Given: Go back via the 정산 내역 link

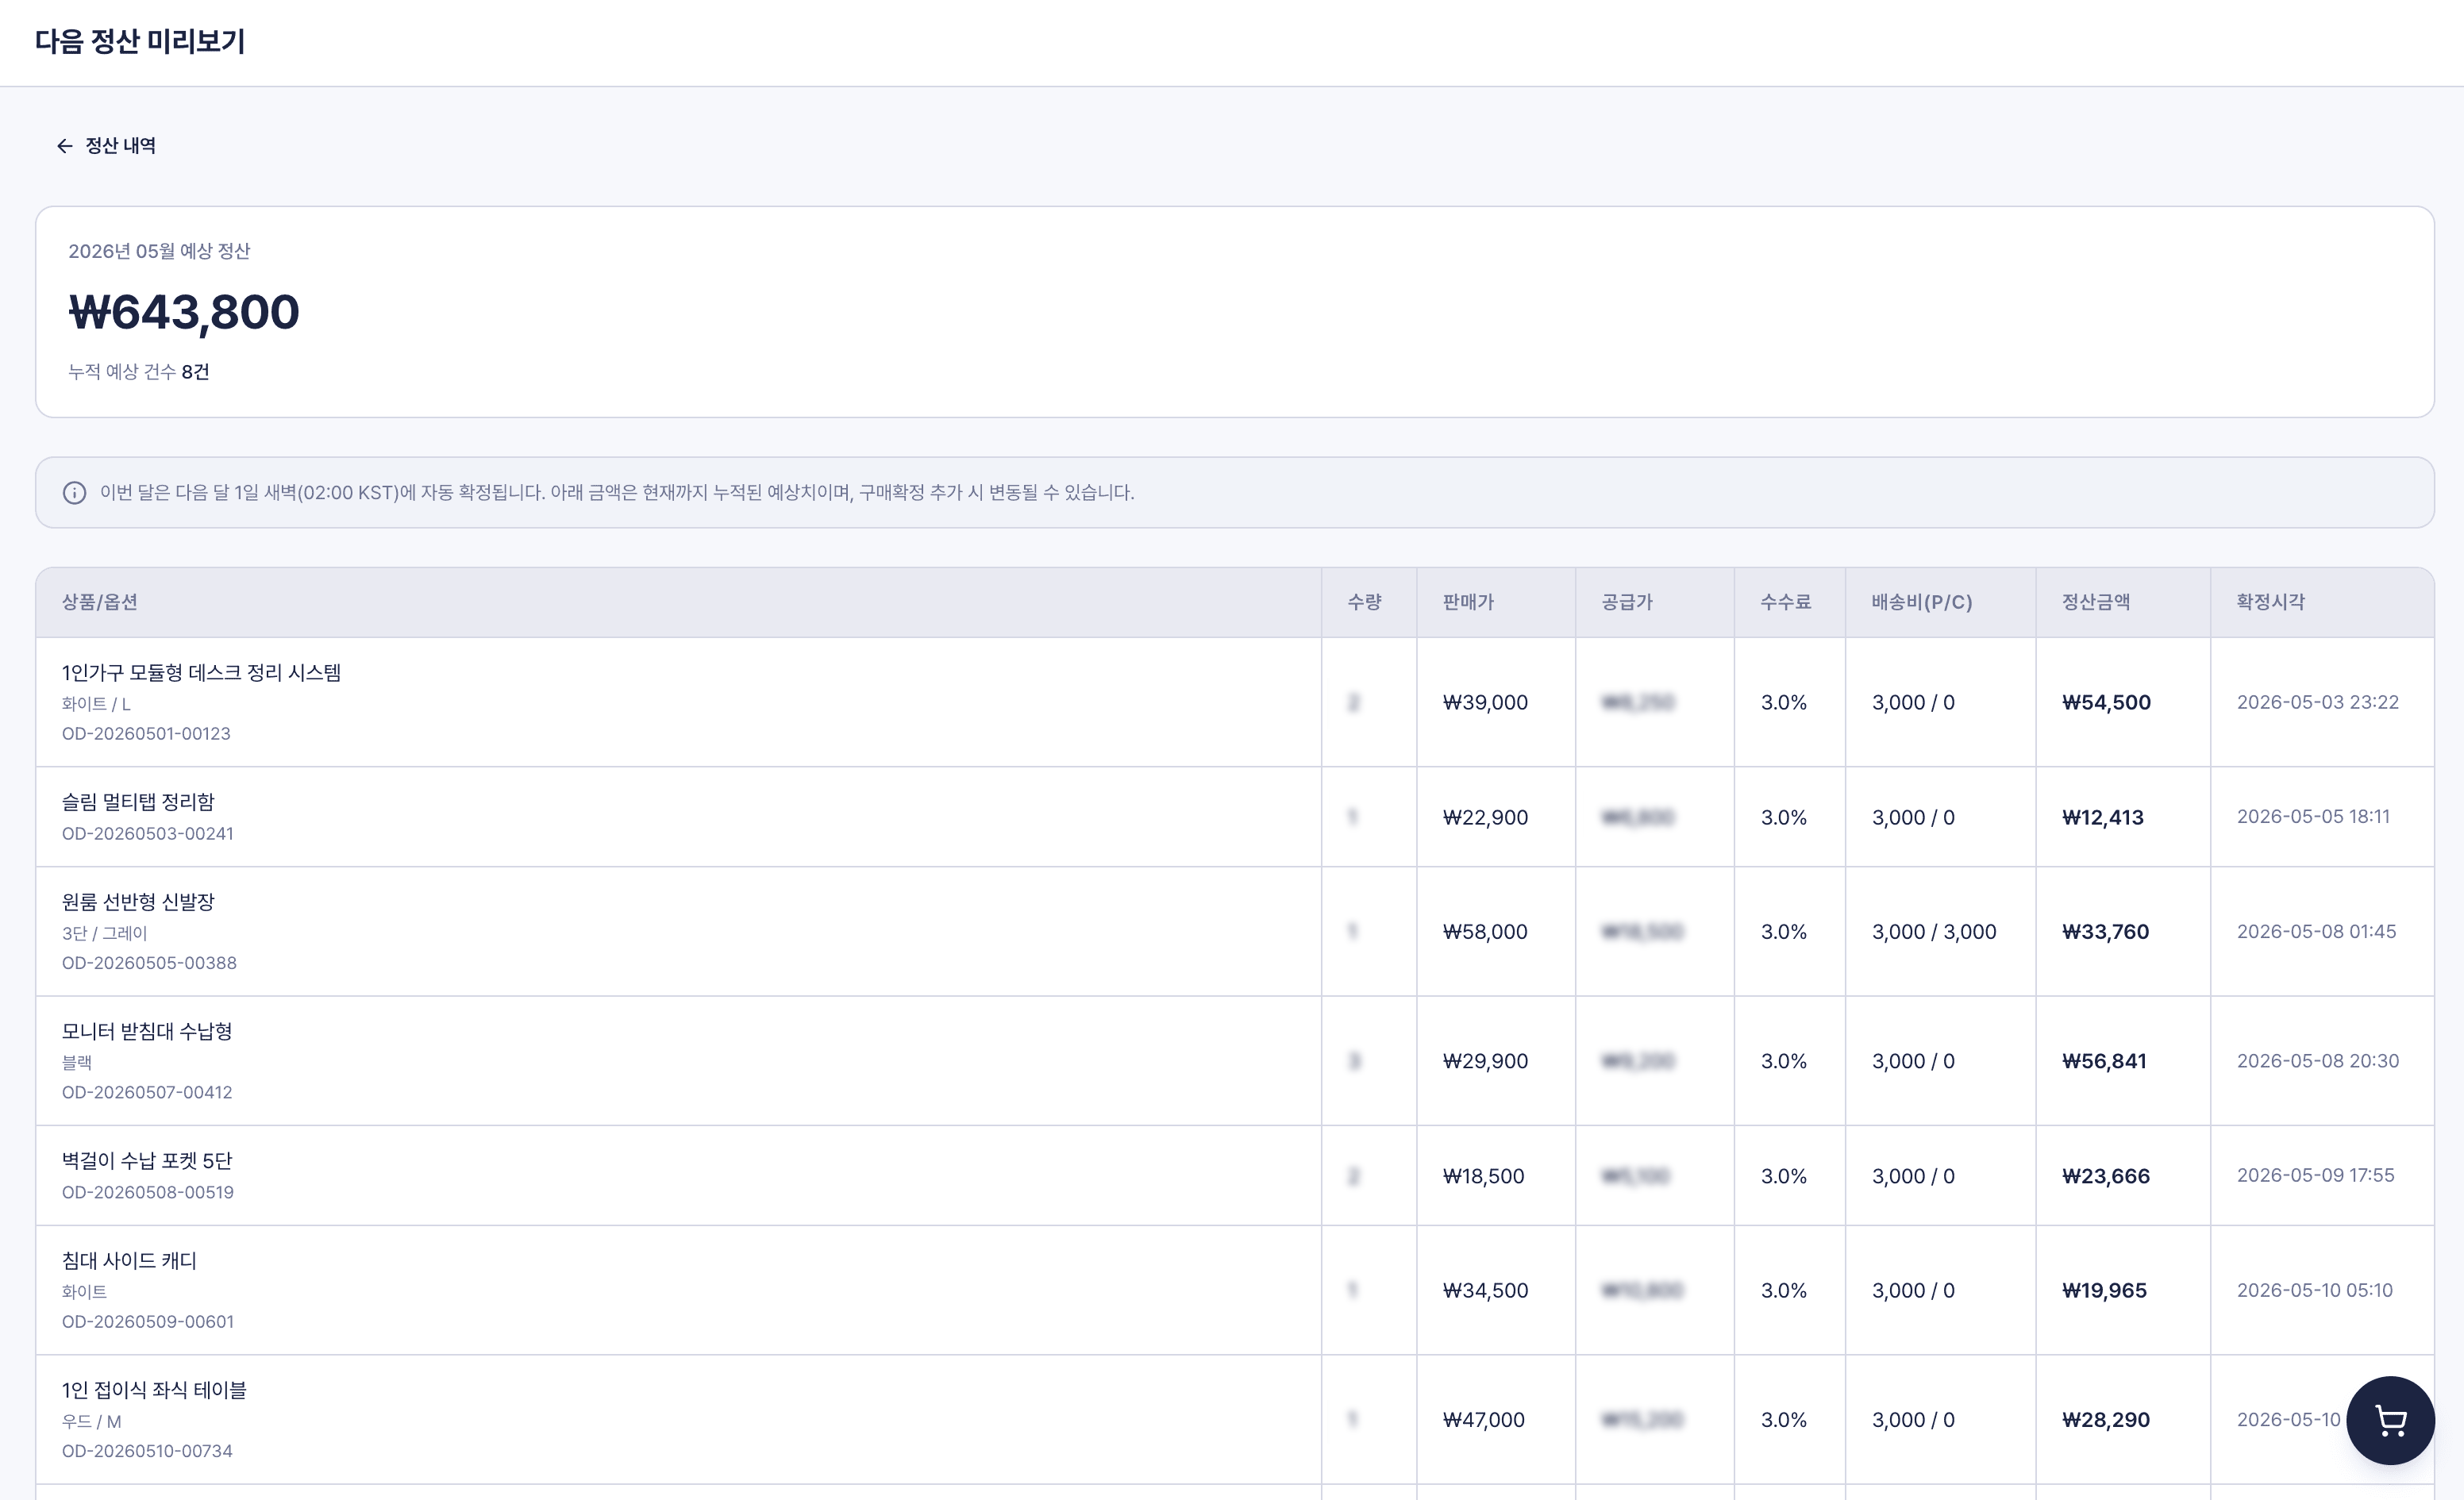Looking at the screenshot, I should point(106,146).
